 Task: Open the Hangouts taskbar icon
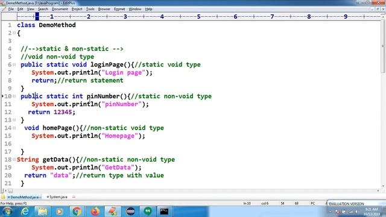pos(148,212)
